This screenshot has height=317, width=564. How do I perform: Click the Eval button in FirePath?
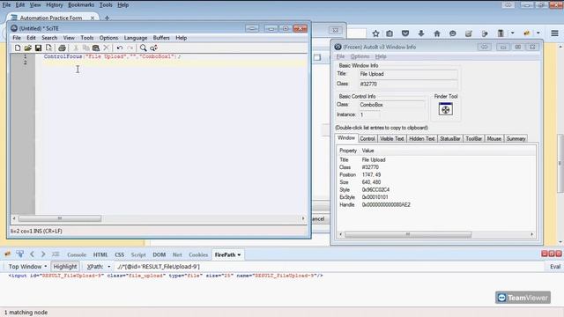point(555,266)
